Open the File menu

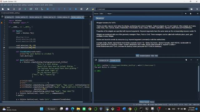(2, 5)
